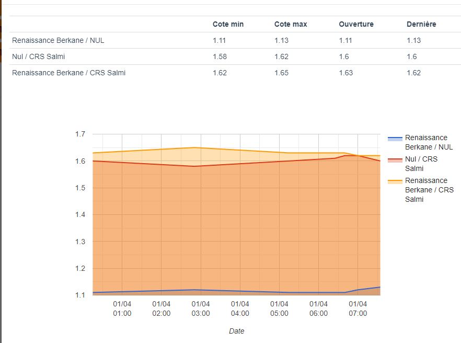The height and width of the screenshot is (343, 461).
Task: Click the Cote max value 1.65
Action: (x=281, y=73)
